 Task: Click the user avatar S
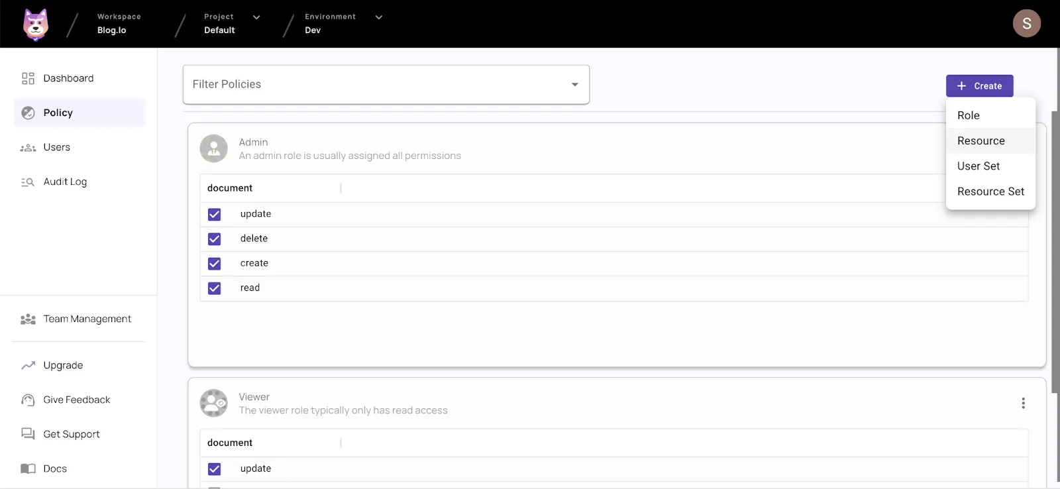pyautogui.click(x=1026, y=24)
